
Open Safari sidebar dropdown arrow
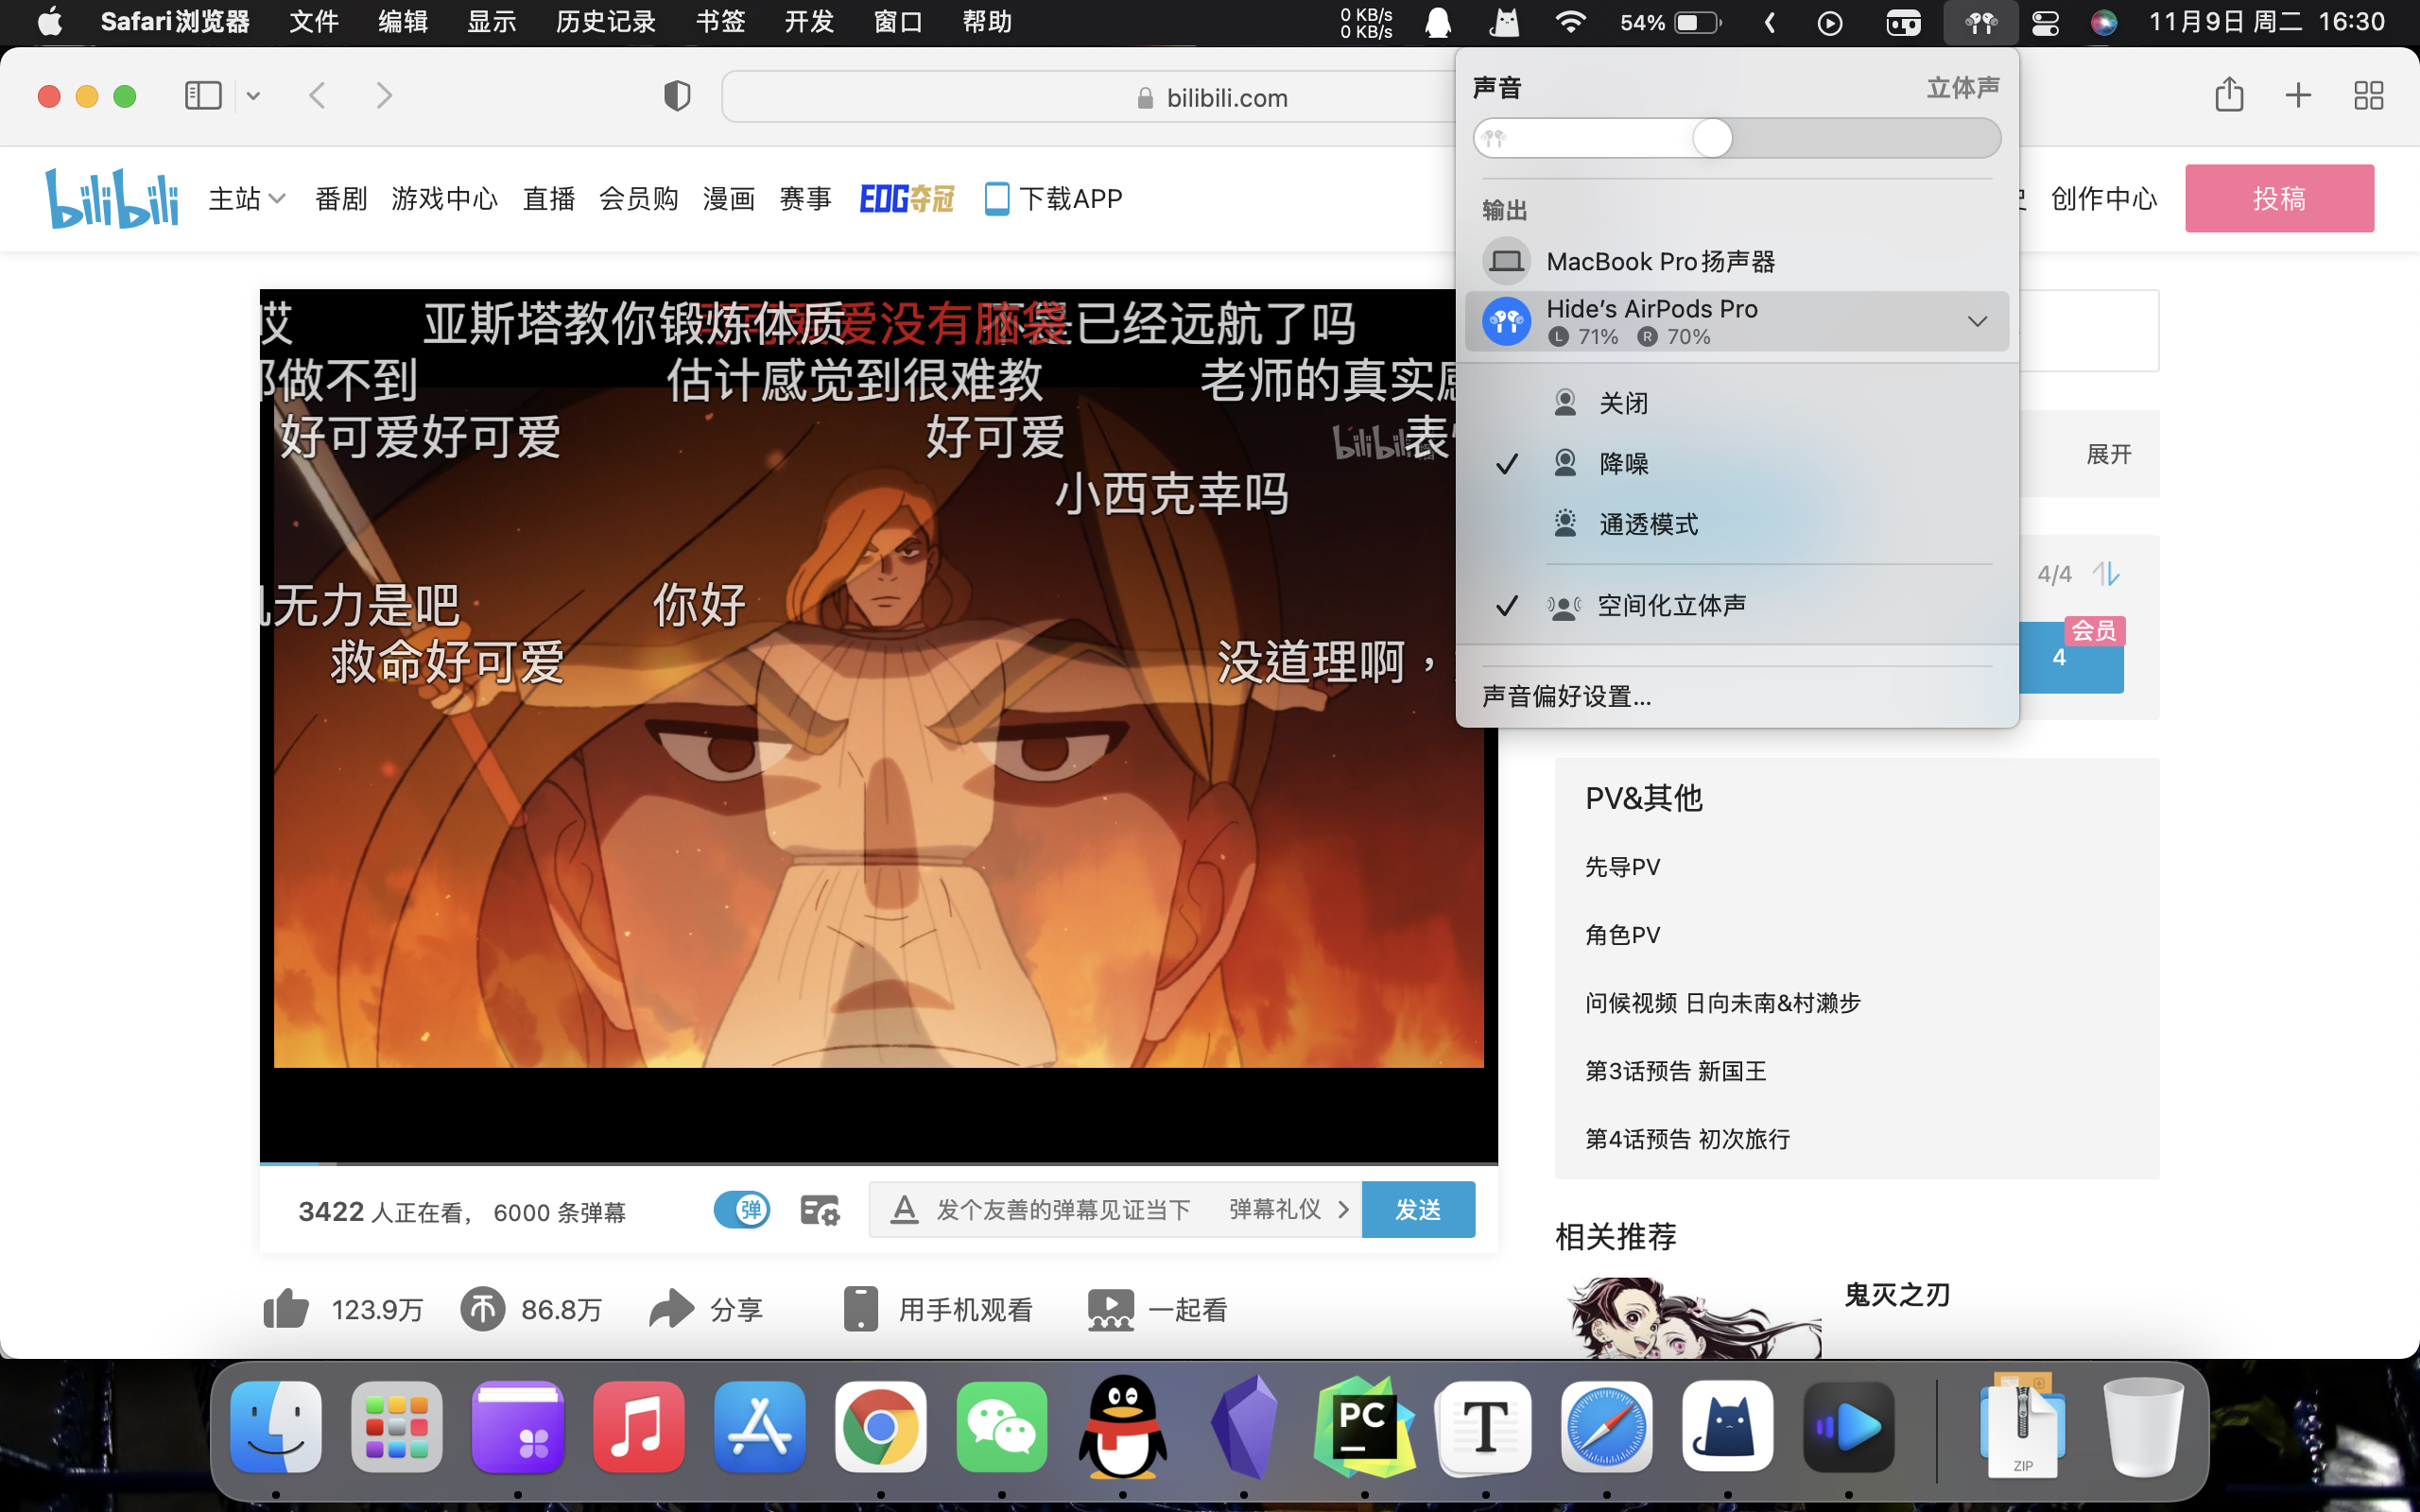pyautogui.click(x=253, y=96)
